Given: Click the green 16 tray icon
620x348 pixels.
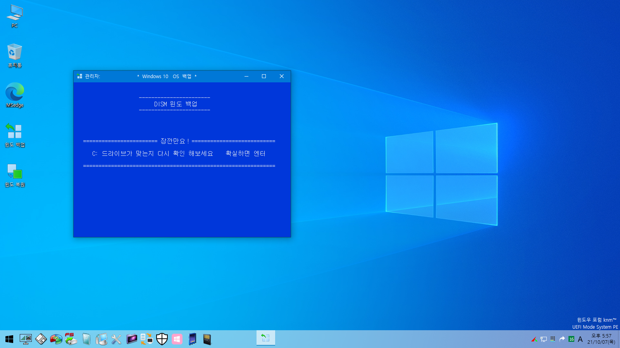Looking at the screenshot, I should tap(571, 339).
